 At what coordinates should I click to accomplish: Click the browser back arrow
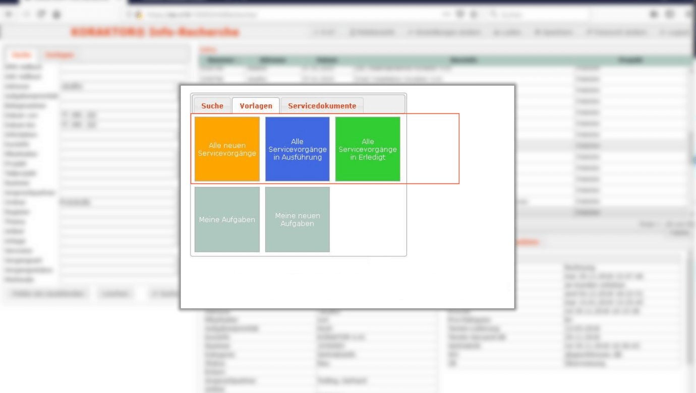click(x=9, y=14)
